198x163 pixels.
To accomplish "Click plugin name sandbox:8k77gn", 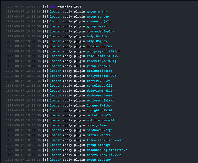I will pos(100,130).
